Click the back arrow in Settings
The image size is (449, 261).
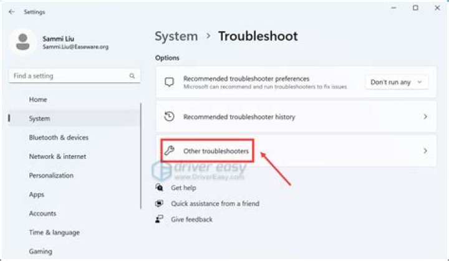click(11, 12)
